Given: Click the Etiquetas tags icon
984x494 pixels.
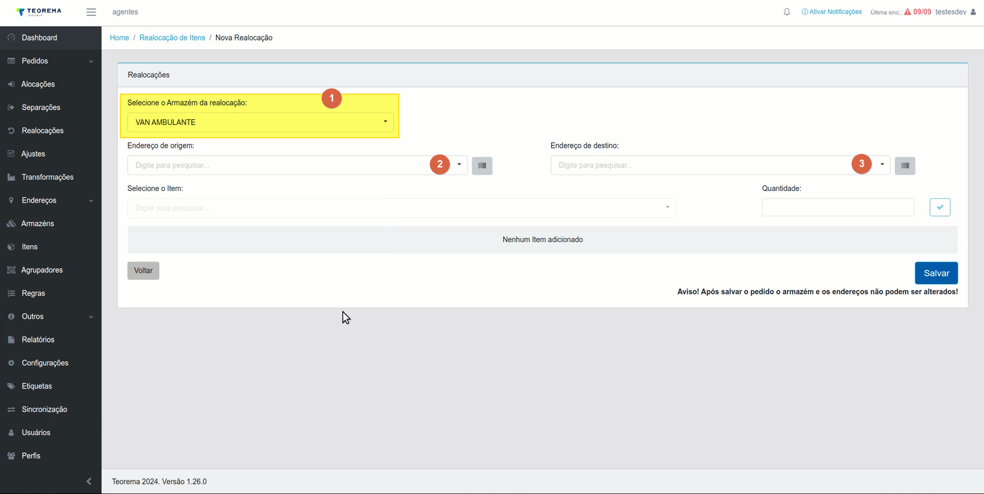Looking at the screenshot, I should coord(11,386).
